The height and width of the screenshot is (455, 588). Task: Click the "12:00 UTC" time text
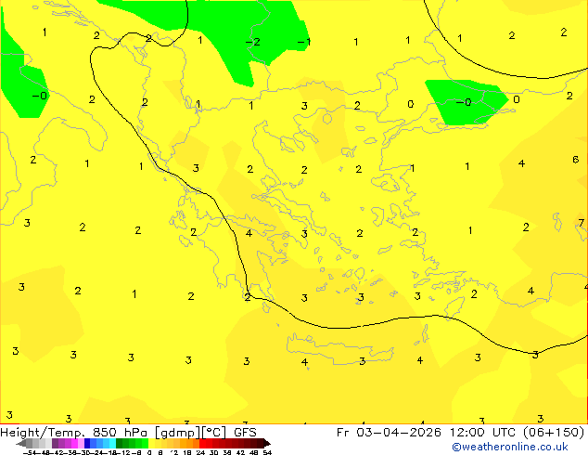482,433
